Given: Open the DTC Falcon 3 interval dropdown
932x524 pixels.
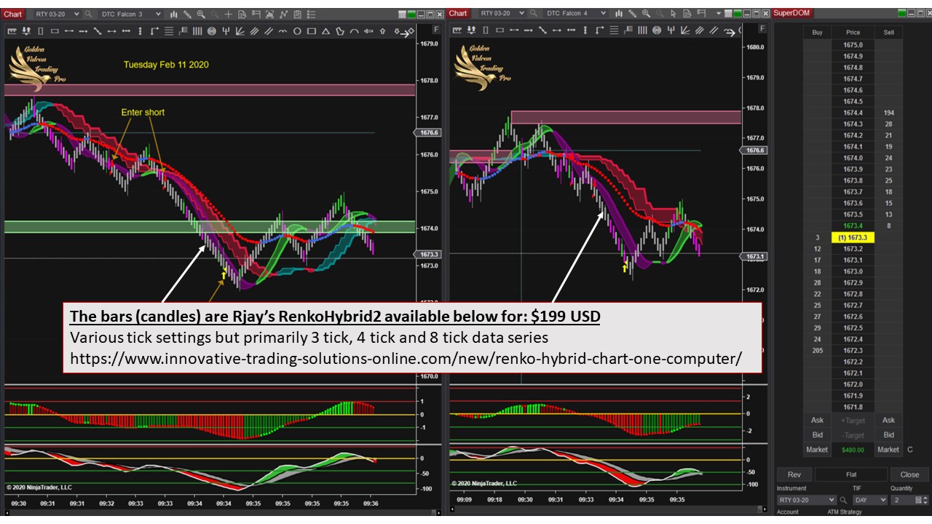Looking at the screenshot, I should (x=130, y=14).
